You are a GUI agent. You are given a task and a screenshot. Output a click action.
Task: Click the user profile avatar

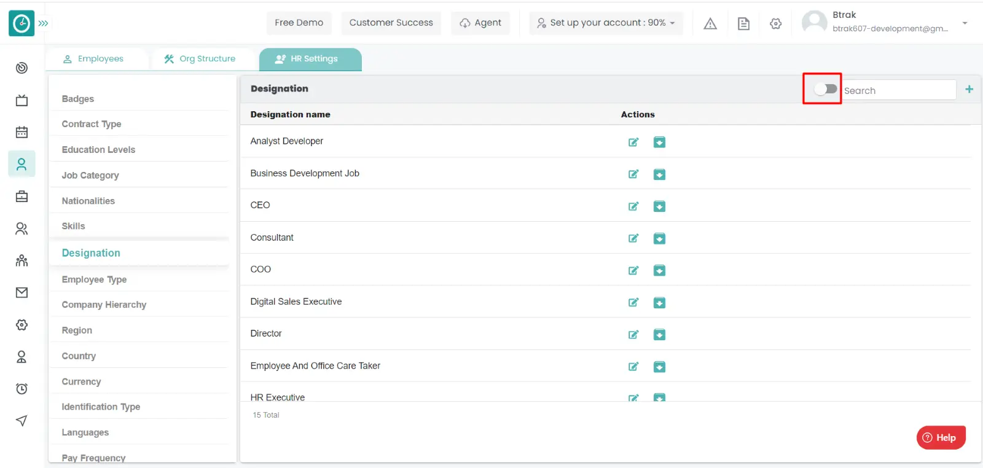(x=814, y=23)
